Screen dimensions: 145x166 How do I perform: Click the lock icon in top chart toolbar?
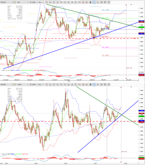pos(54,2)
